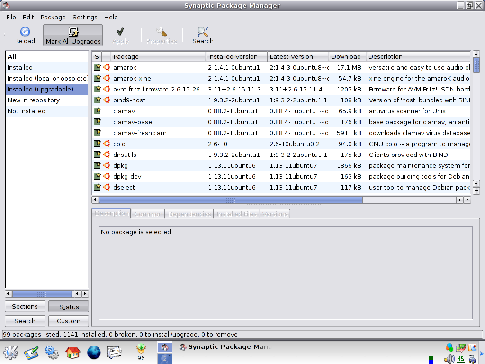Select the New in repository filter

47,100
